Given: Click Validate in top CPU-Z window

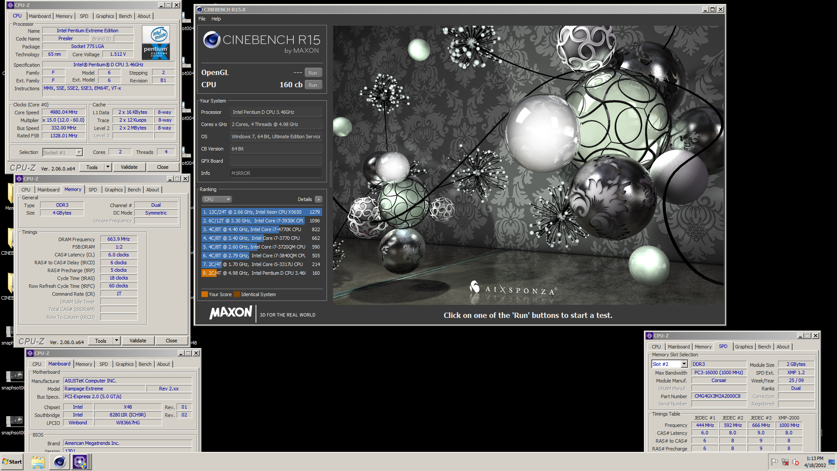Looking at the screenshot, I should click(129, 167).
